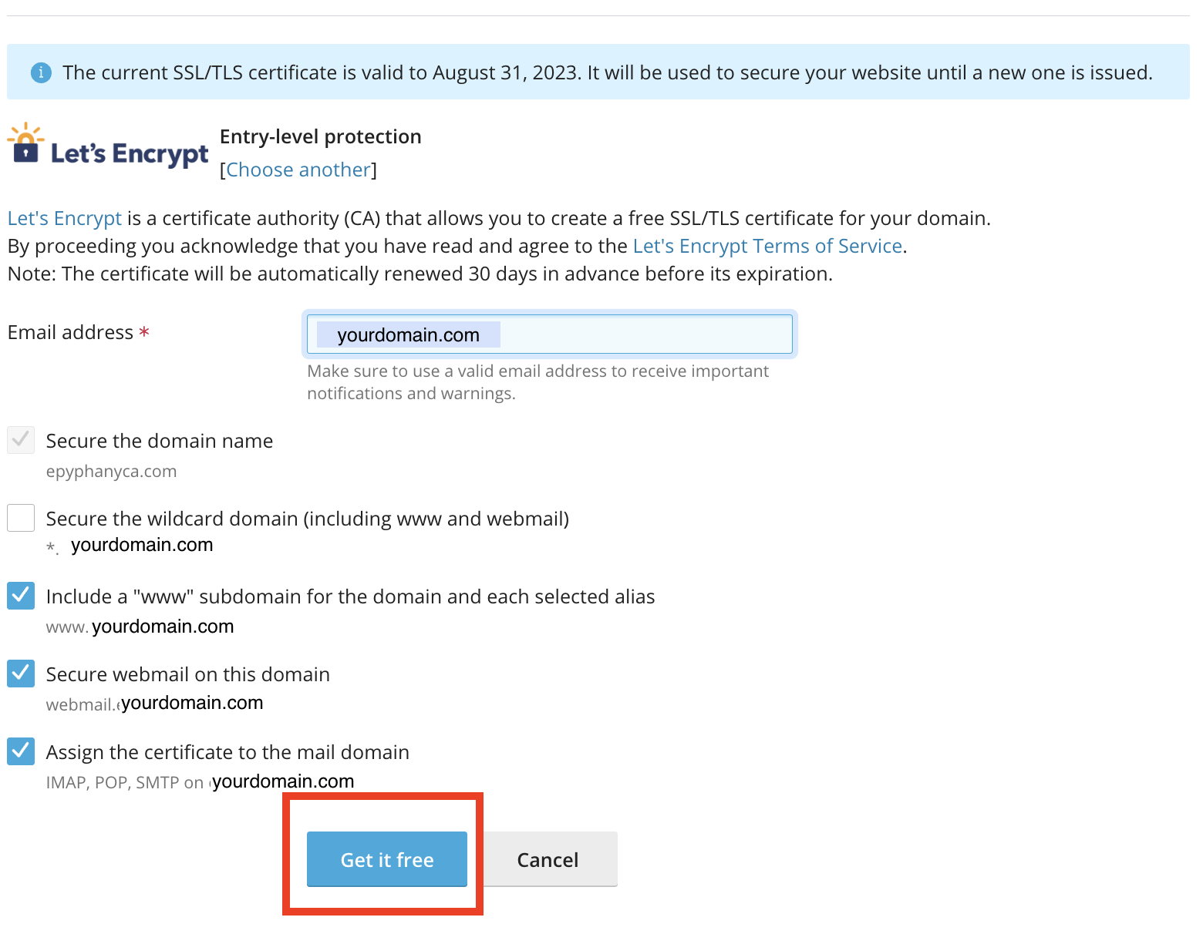Uncheck the "www" subdomain option

[x=21, y=596]
